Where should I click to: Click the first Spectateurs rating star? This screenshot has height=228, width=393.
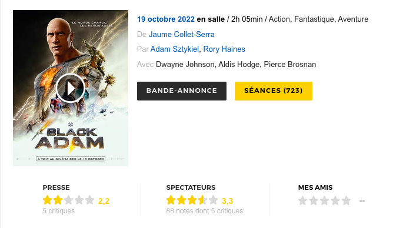pos(171,200)
